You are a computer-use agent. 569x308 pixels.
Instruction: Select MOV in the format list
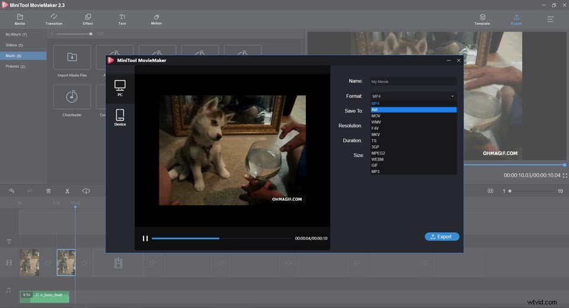[x=413, y=115]
